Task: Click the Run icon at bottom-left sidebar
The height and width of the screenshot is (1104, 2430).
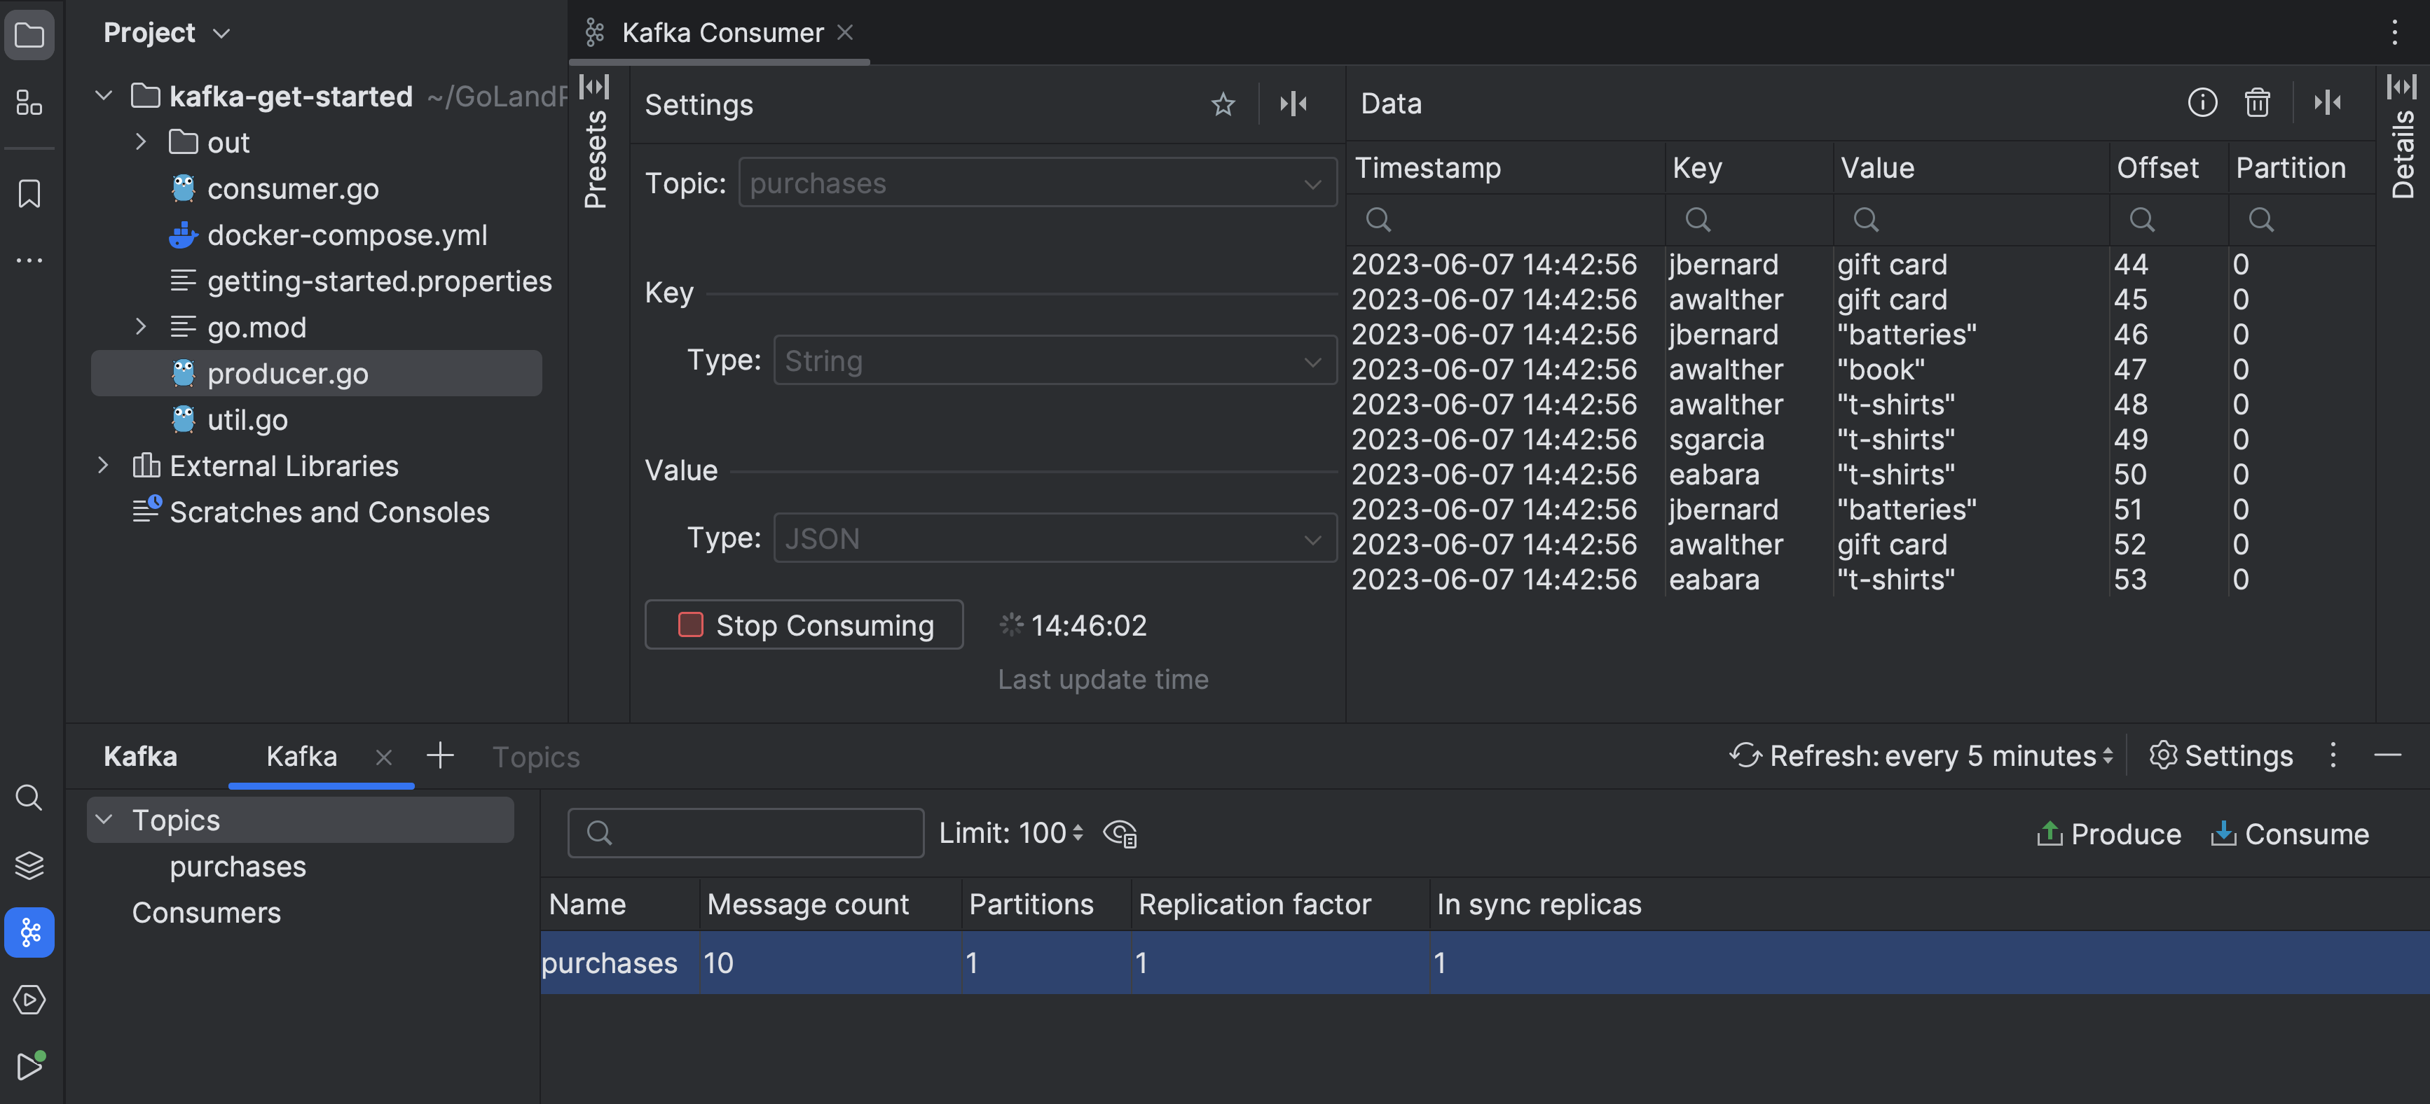Action: (x=29, y=1065)
